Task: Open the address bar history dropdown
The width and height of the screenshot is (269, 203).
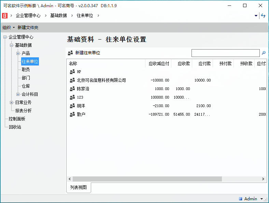Action: (x=256, y=16)
